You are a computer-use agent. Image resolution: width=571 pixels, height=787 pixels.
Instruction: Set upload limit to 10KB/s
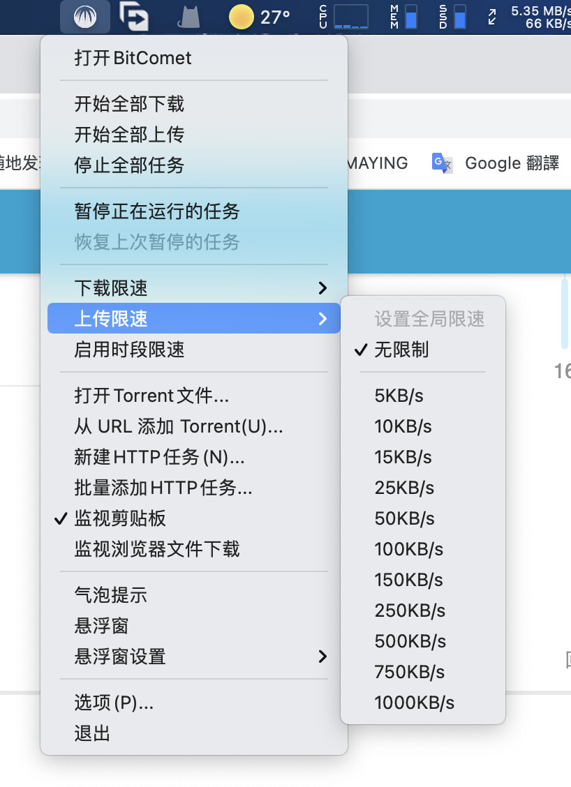[x=423, y=426]
